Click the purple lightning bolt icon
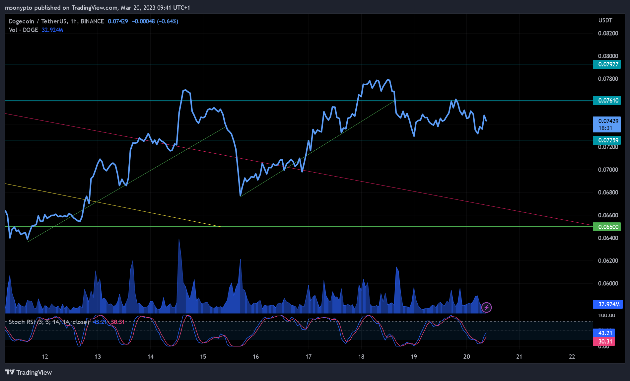This screenshot has width=630, height=381. click(486, 307)
